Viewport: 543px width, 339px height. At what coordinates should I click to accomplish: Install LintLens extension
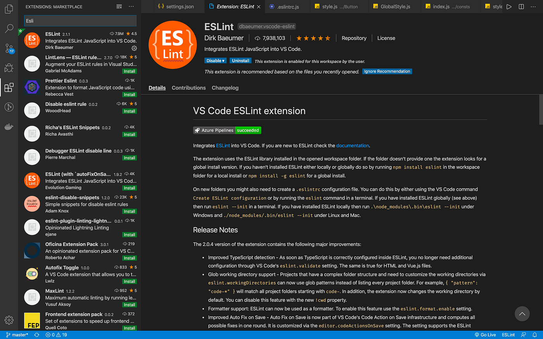130,71
